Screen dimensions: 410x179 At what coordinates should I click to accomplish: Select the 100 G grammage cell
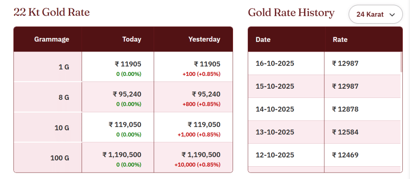[x=60, y=158]
